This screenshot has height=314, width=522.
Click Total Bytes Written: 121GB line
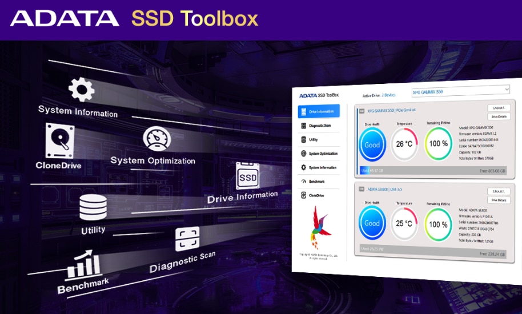(x=476, y=241)
